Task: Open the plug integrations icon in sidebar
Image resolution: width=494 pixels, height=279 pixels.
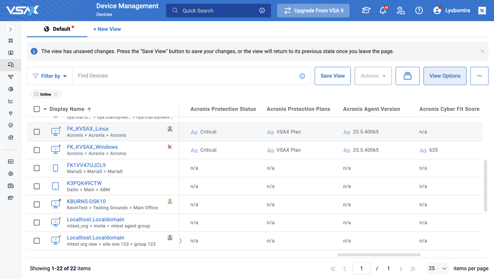Action: pyautogui.click(x=11, y=113)
